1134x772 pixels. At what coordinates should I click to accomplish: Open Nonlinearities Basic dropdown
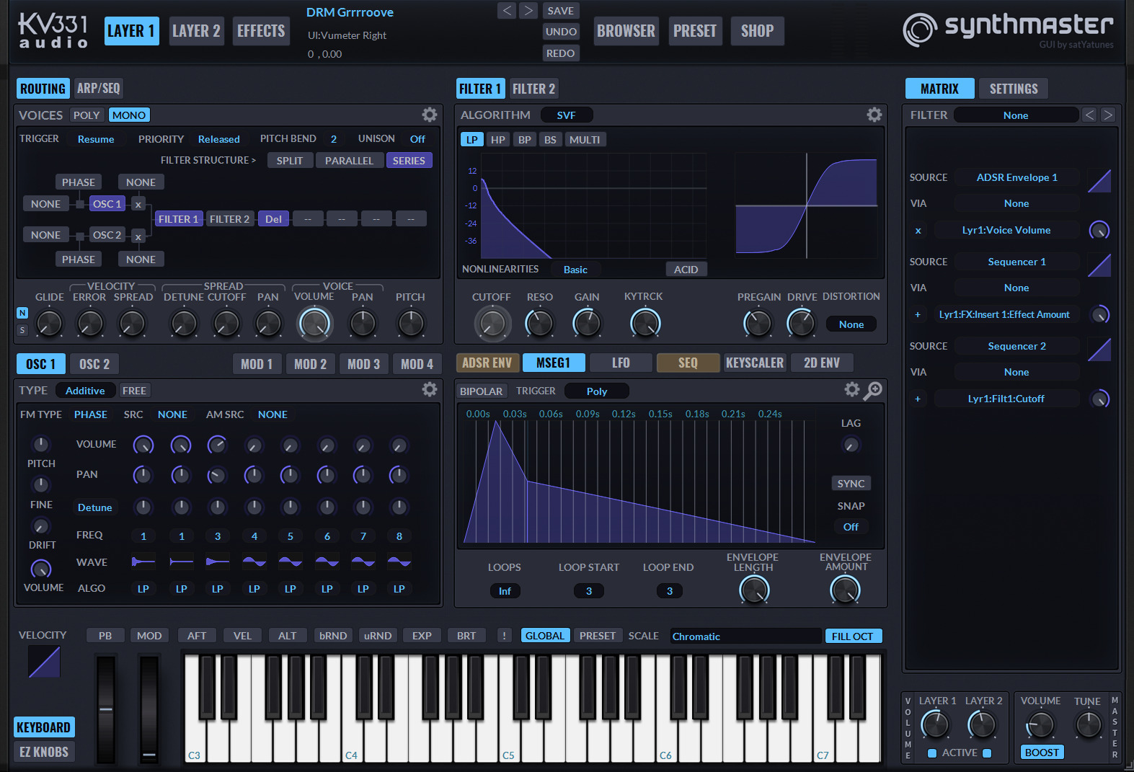tap(575, 270)
